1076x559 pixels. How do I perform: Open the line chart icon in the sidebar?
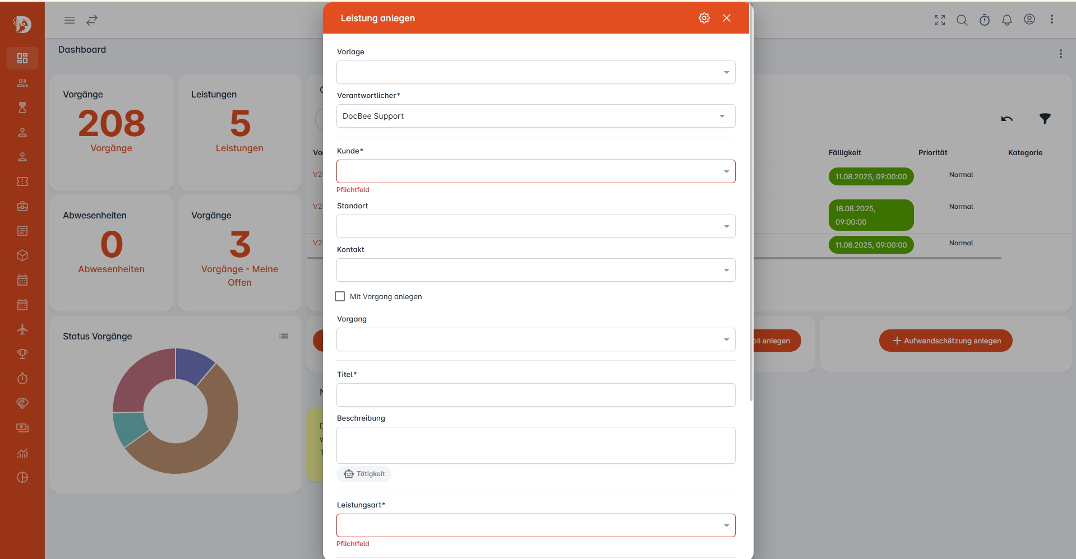click(22, 453)
